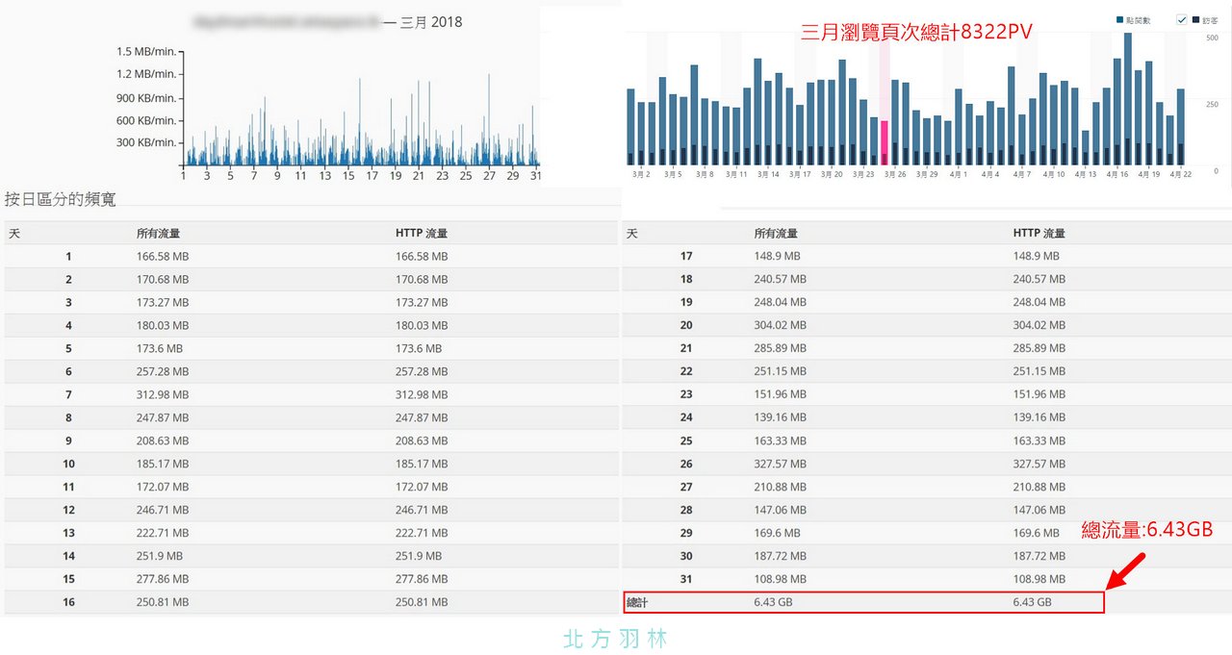The height and width of the screenshot is (655, 1232).
Task: Click day 11 所有流量 value 172.07 MB
Action: 163,487
